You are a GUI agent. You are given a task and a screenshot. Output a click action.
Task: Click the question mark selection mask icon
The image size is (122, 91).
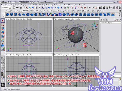(62, 8)
